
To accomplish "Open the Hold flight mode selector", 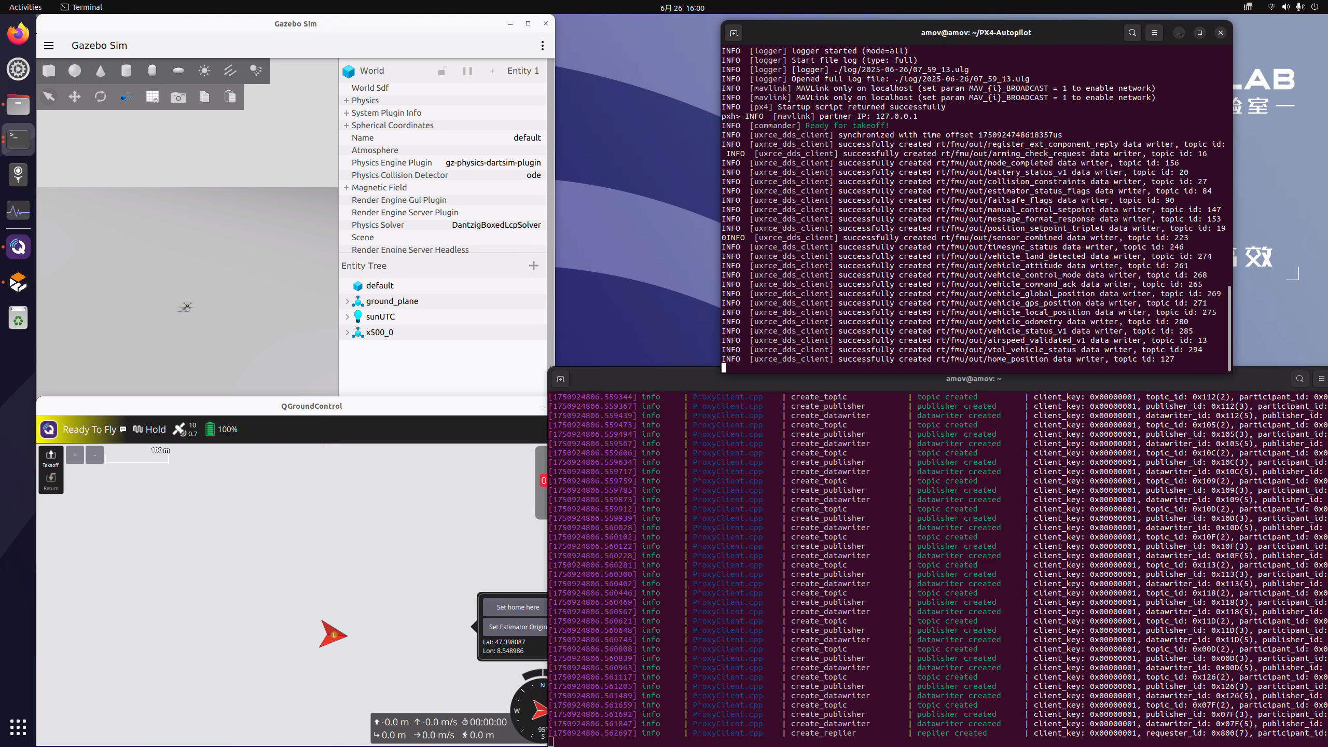I will tap(149, 430).
